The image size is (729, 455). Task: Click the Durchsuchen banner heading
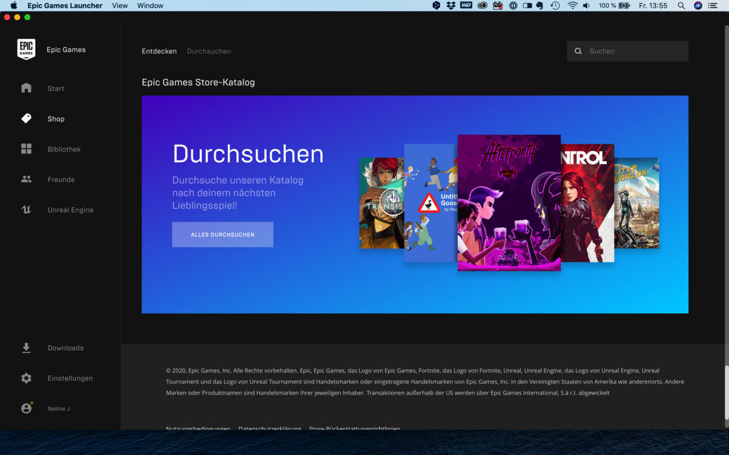pos(248,154)
